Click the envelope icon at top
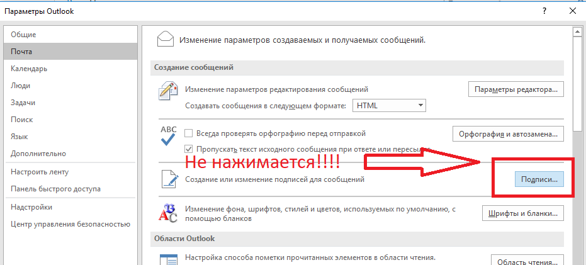This screenshot has height=265, width=586. point(165,39)
